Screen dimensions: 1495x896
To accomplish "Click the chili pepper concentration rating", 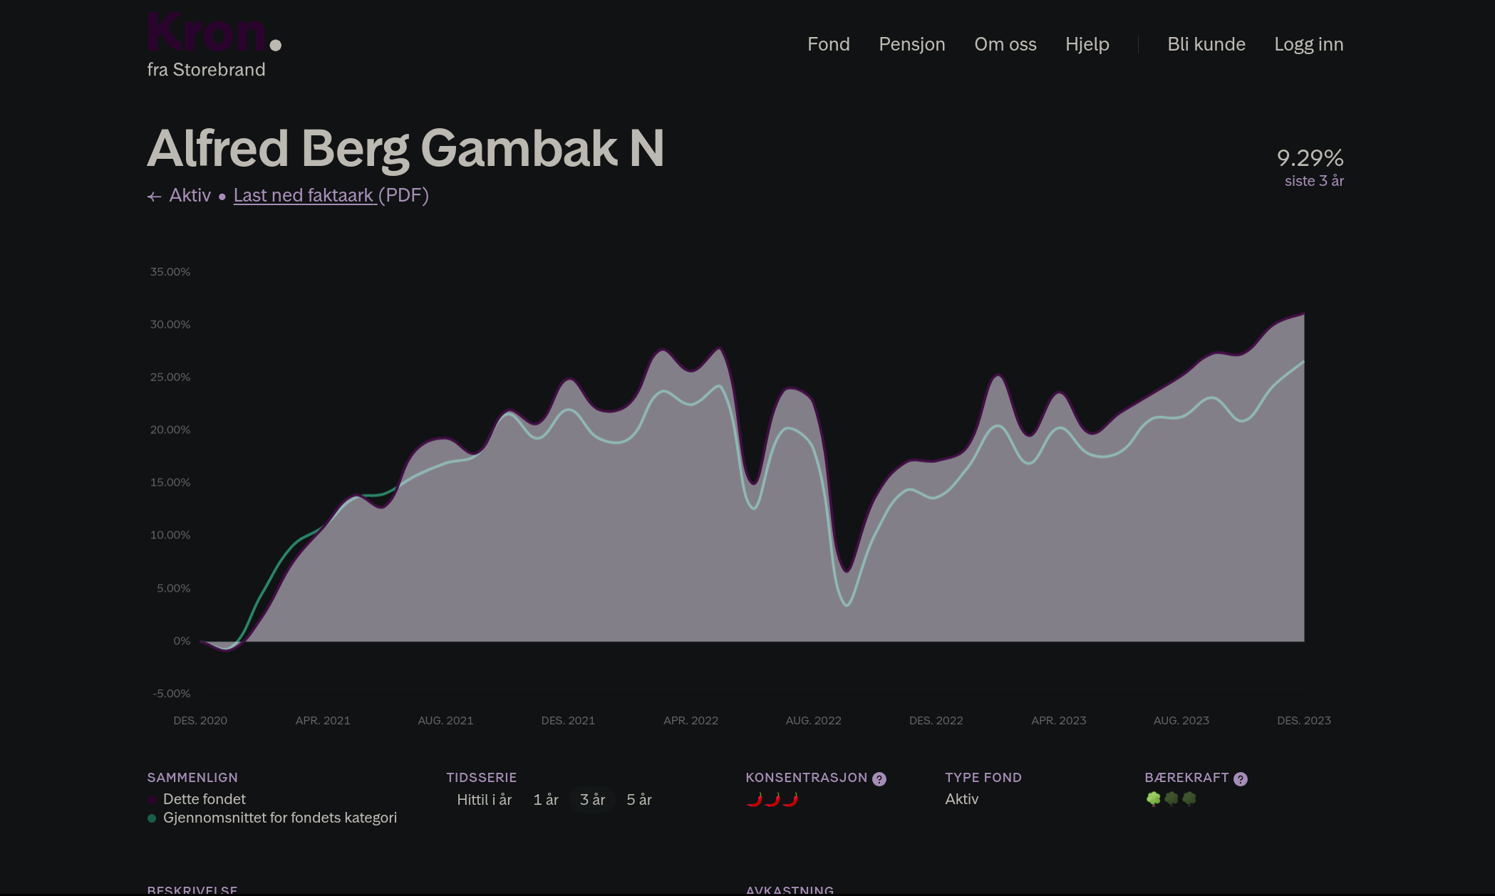I will point(772,800).
